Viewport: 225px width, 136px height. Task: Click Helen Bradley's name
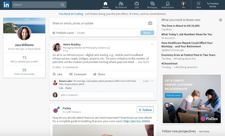coord(72,44)
